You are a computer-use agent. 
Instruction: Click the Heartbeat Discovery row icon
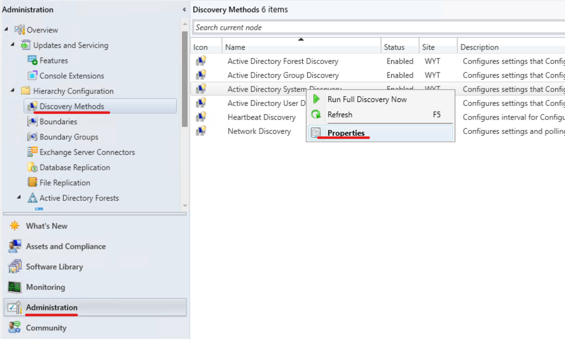point(201,117)
